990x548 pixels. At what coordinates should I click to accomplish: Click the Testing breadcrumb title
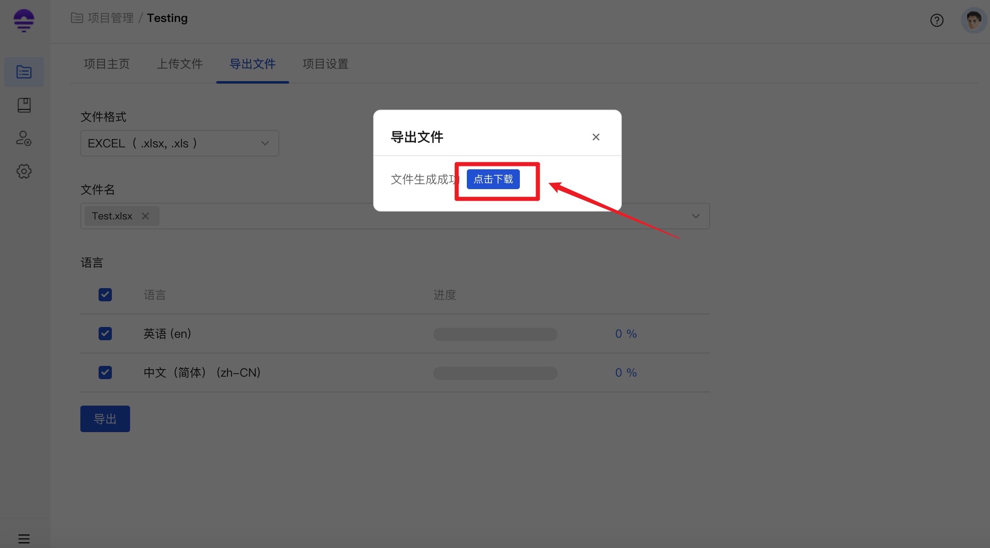[x=167, y=18]
